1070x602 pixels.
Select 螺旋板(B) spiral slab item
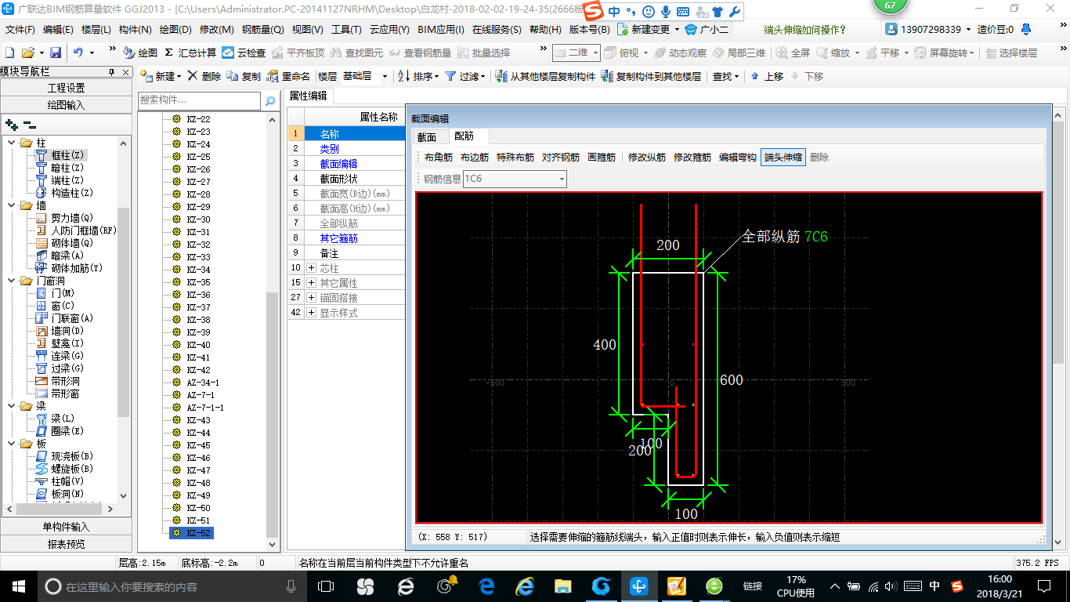click(x=65, y=469)
